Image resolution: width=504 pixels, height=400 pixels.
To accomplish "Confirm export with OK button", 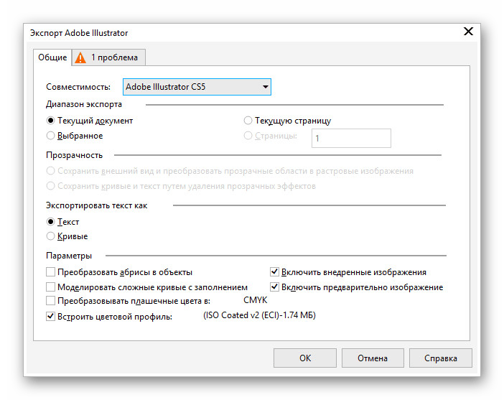I will click(x=305, y=358).
